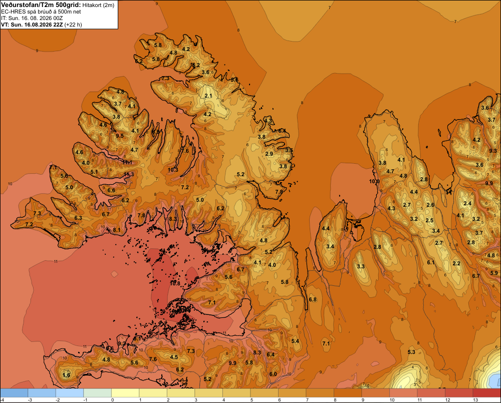Screen dimensions: 501x403
Task: Select the 9.5 temperature label
Action: click(120, 136)
